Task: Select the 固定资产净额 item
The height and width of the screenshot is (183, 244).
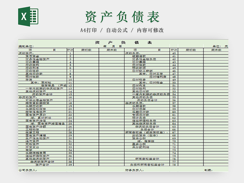Action: click(36, 127)
